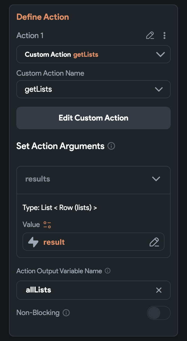Toggle the Non-Blocking switch
Screen dimensions: 187x341
click(159, 313)
